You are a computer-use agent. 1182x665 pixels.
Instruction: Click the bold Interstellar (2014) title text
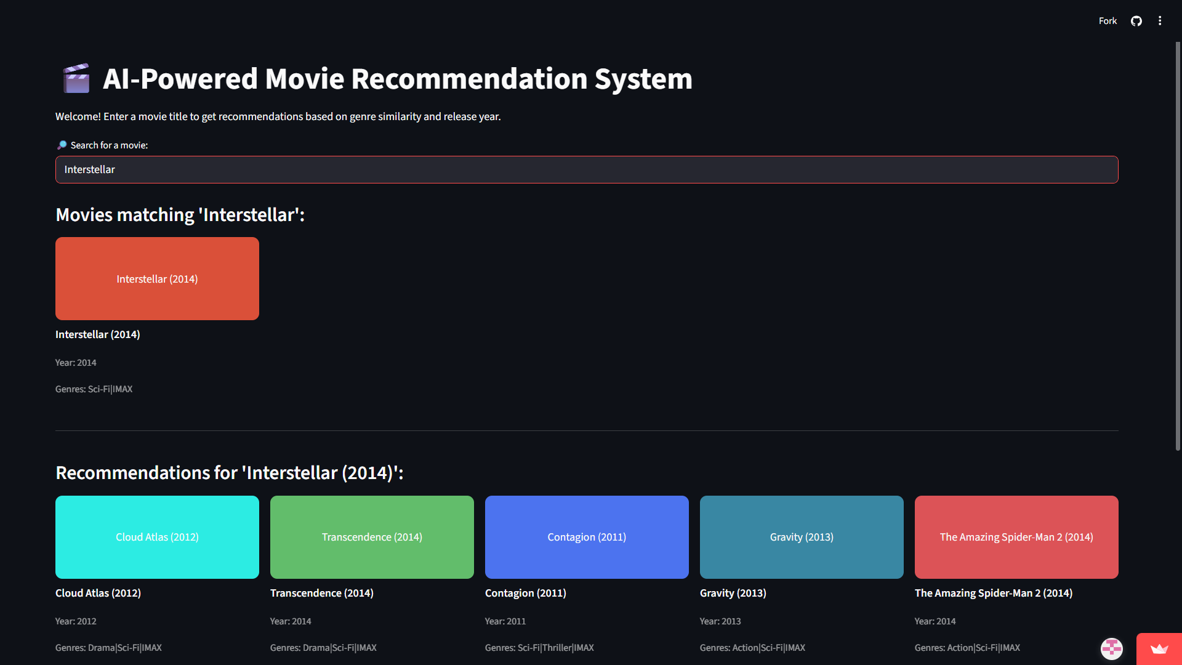tap(98, 334)
